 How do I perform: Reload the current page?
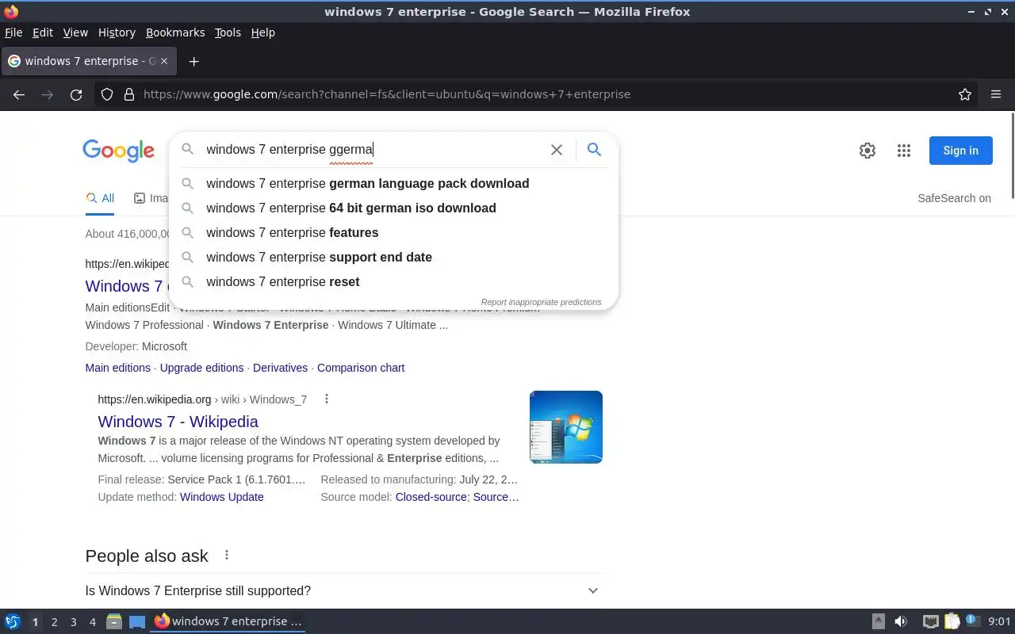[x=76, y=94]
